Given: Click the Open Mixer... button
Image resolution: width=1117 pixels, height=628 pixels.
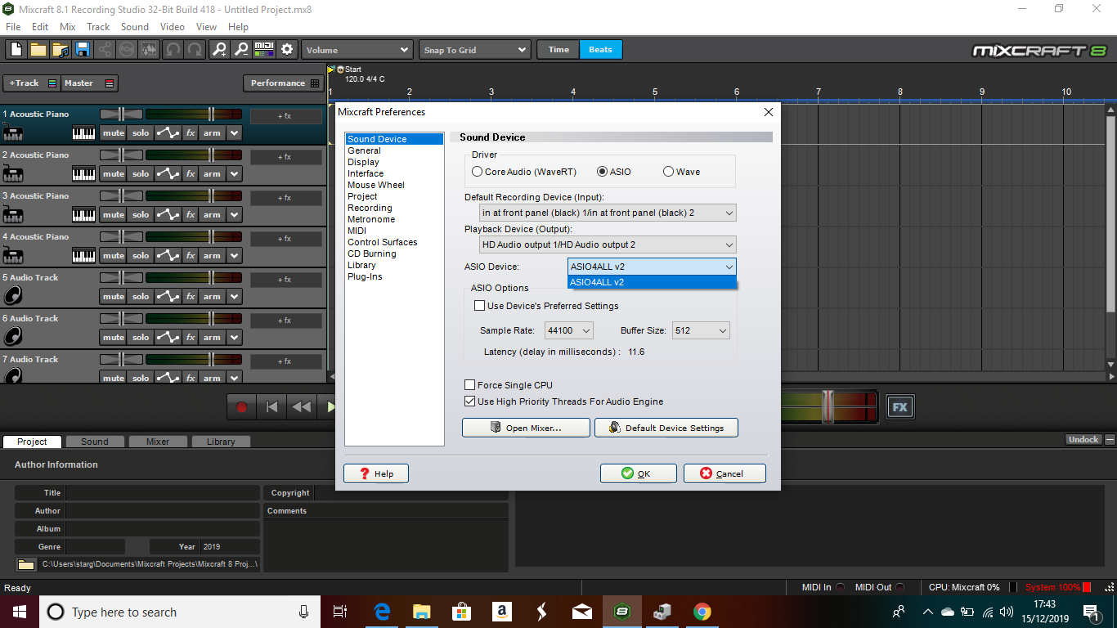Looking at the screenshot, I should click(x=526, y=428).
